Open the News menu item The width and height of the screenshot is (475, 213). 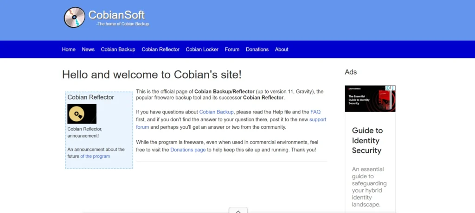click(88, 50)
